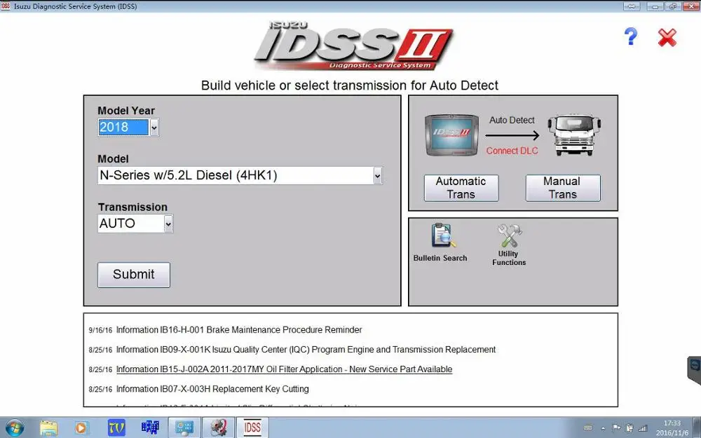Launch IDSS from the taskbar
The height and width of the screenshot is (438, 701).
coord(252,427)
